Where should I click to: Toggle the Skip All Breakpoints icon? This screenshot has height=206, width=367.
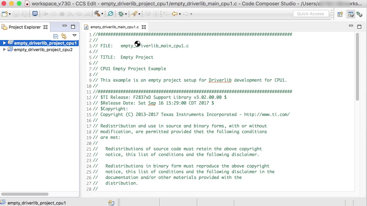point(110,14)
